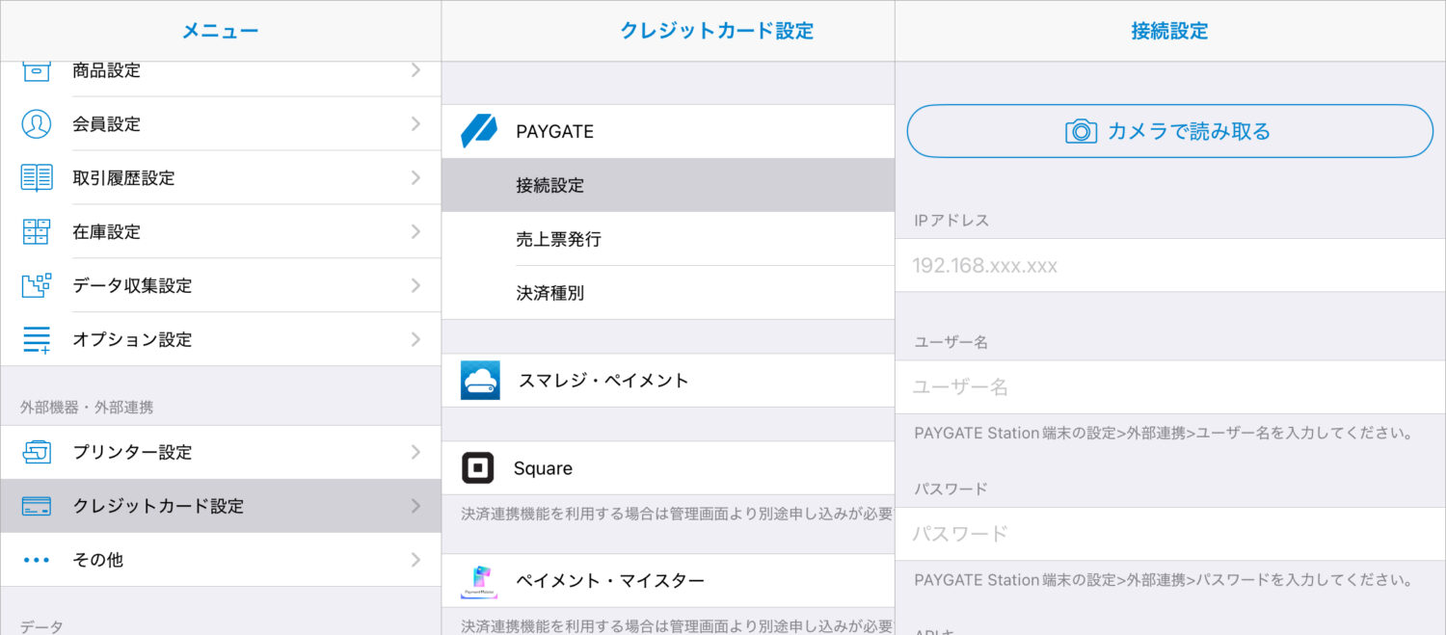Click the オプション設定 options icon

tap(36, 339)
